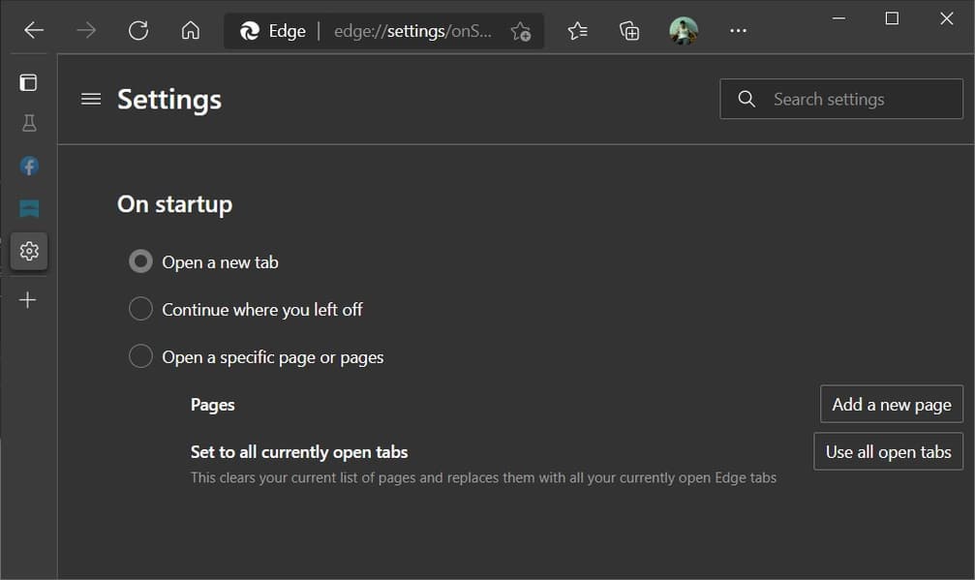The height and width of the screenshot is (580, 975).
Task: Open the user profile avatar
Action: click(x=684, y=31)
